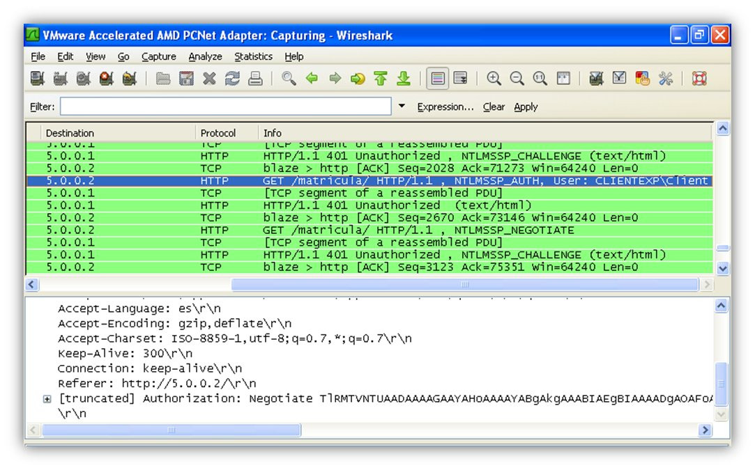Restart the running capture icon
Screen dimensions: 755x470
click(x=130, y=78)
